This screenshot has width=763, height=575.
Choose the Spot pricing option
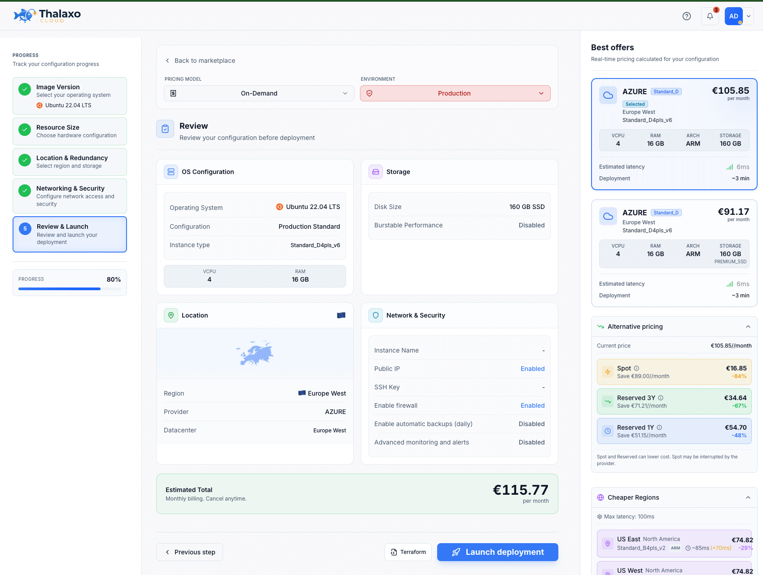point(674,372)
